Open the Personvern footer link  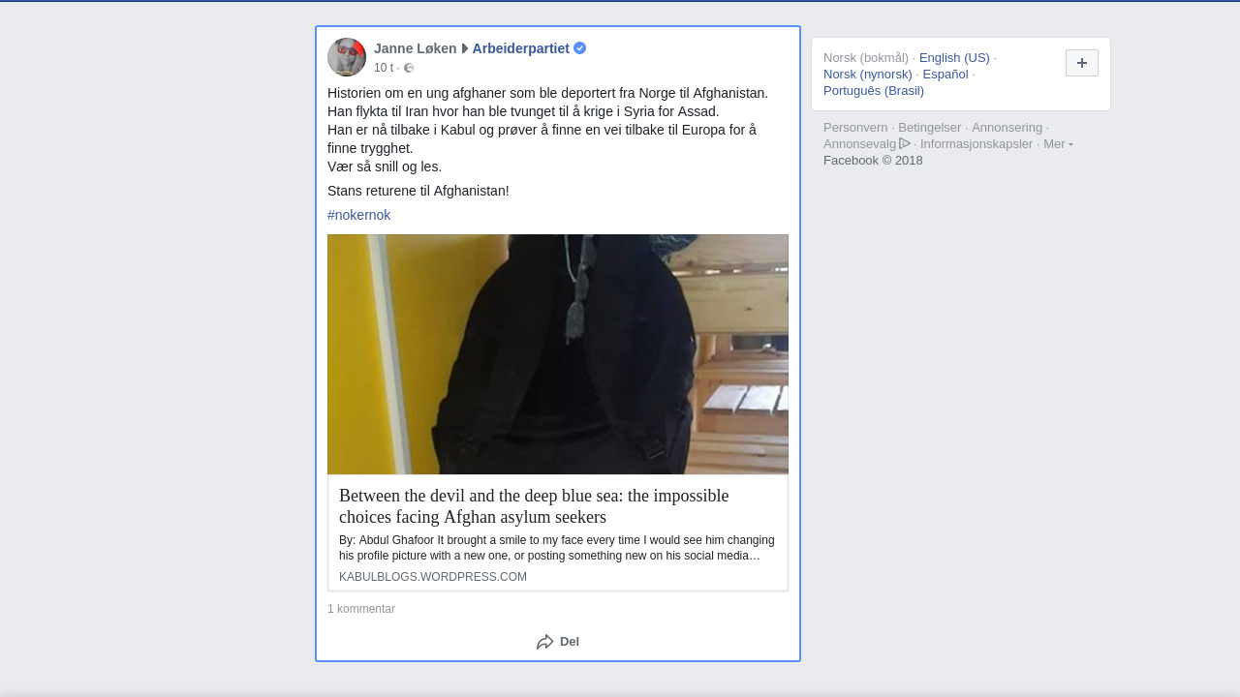855,127
